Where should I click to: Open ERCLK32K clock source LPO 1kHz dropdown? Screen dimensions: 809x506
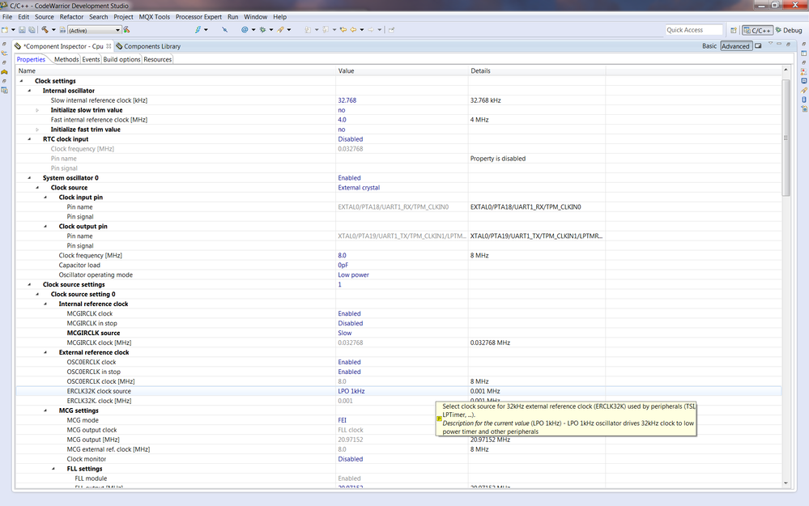click(x=351, y=392)
